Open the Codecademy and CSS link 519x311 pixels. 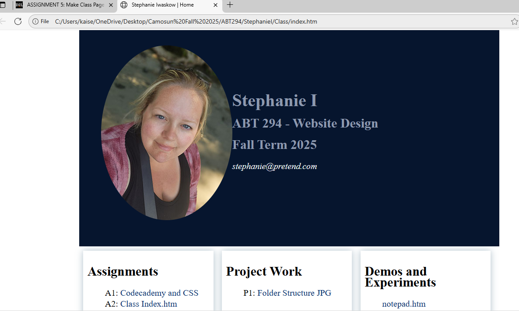159,293
